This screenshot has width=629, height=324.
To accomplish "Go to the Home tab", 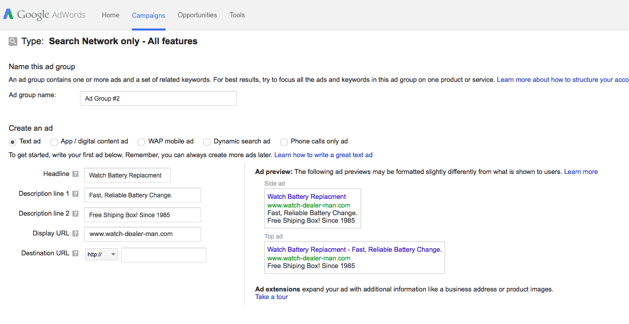I will pos(111,15).
